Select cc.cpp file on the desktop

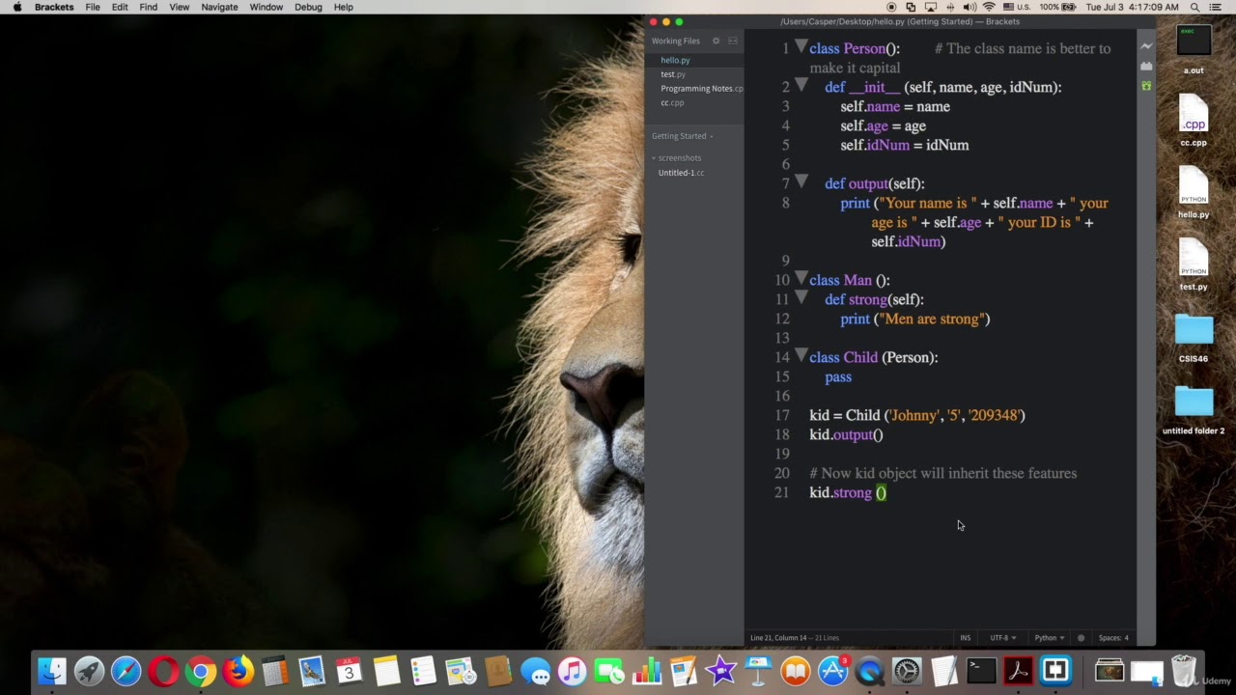coord(1194,122)
